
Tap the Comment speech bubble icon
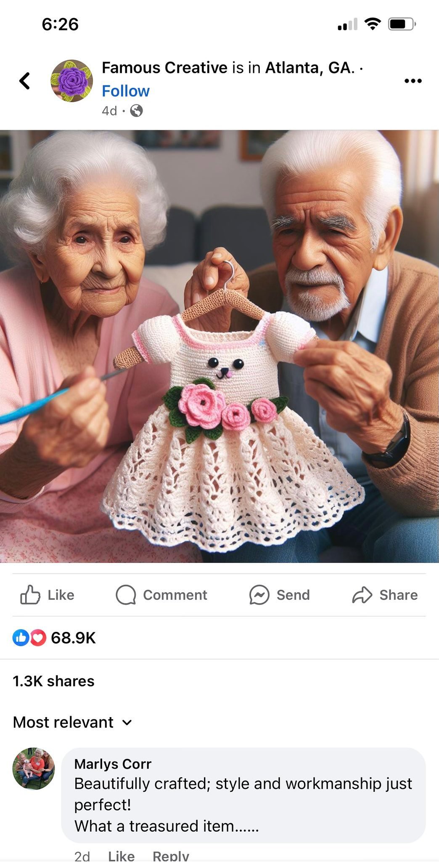126,595
